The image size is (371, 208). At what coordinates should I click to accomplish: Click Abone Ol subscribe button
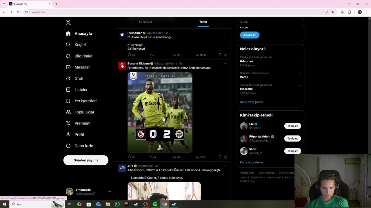click(x=250, y=35)
